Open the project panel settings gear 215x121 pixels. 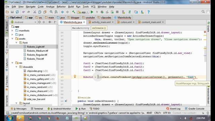coord(49,22)
